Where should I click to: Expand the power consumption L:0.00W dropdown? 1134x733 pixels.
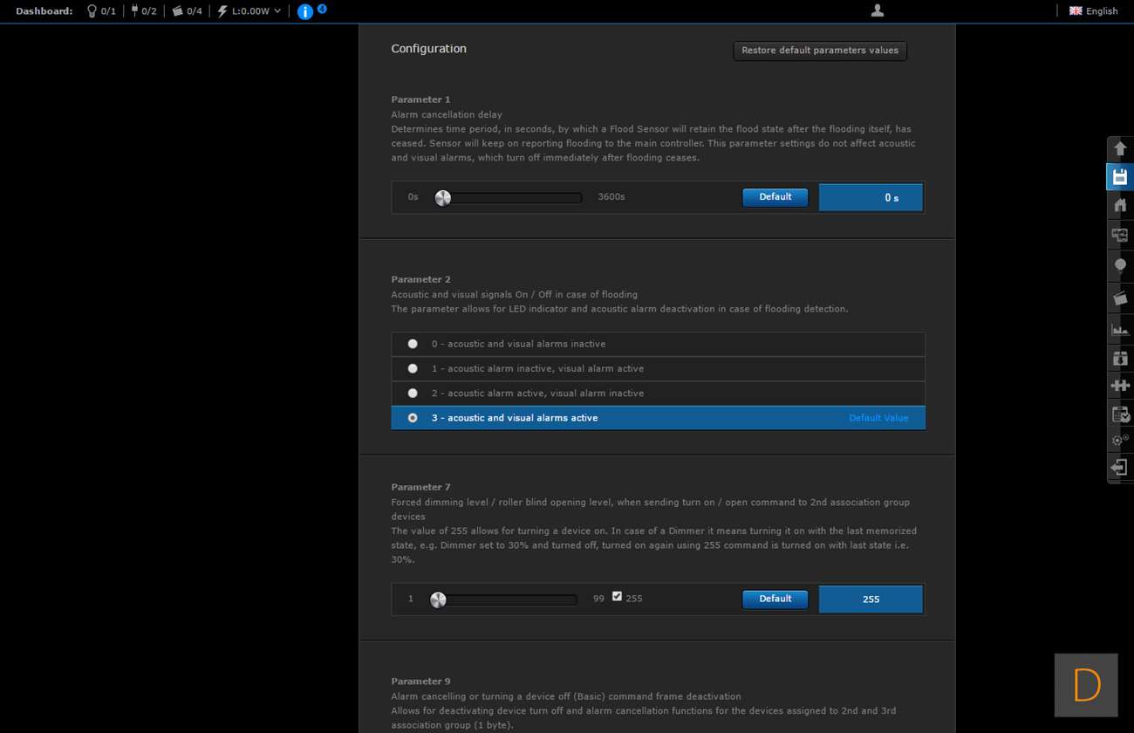pos(249,11)
